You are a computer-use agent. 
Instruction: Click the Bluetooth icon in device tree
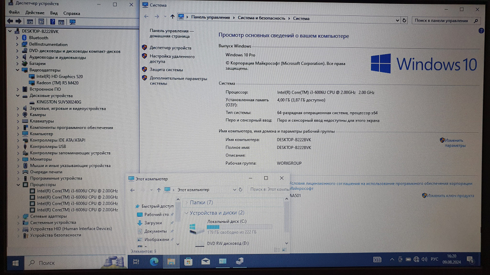[x=24, y=38]
